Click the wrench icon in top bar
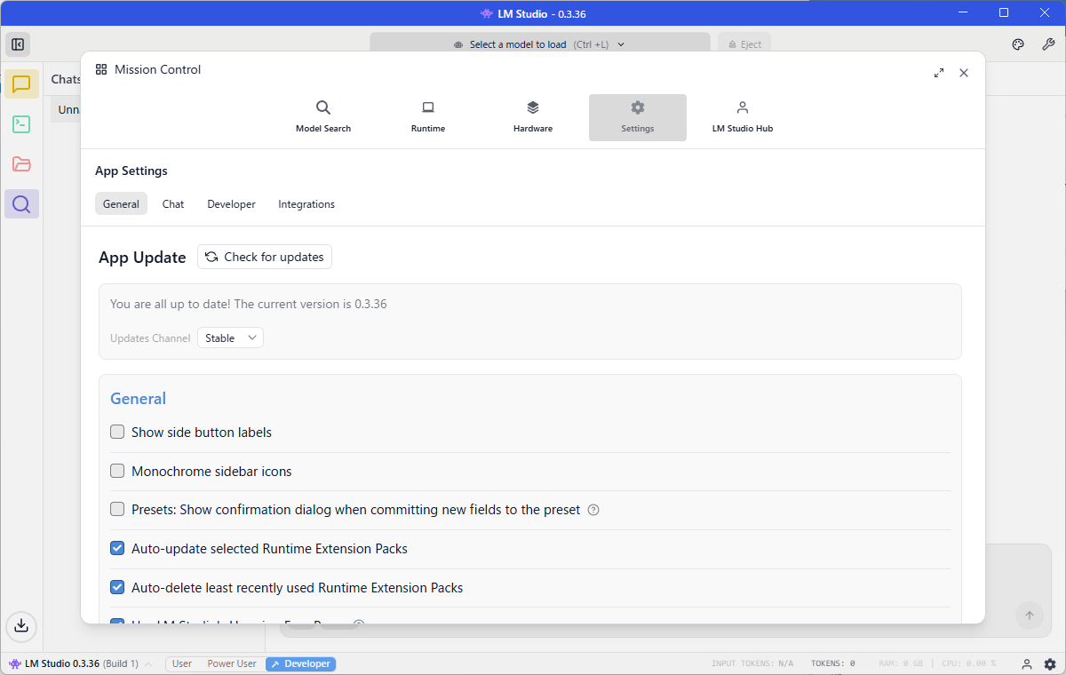1066x675 pixels. coord(1048,44)
